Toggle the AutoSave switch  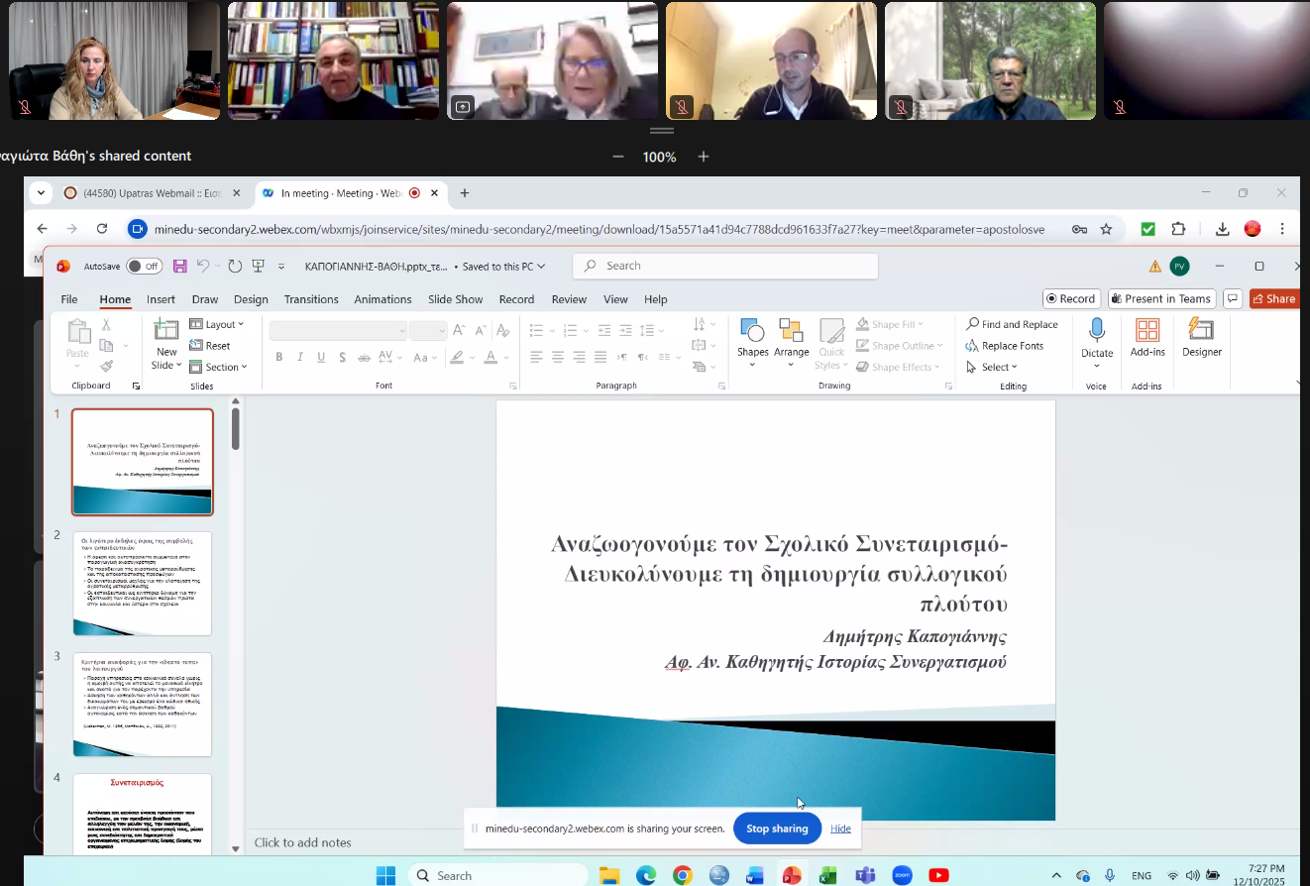(x=144, y=267)
